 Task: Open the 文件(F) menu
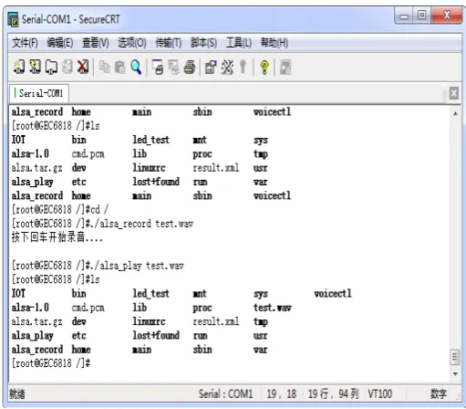(x=25, y=43)
